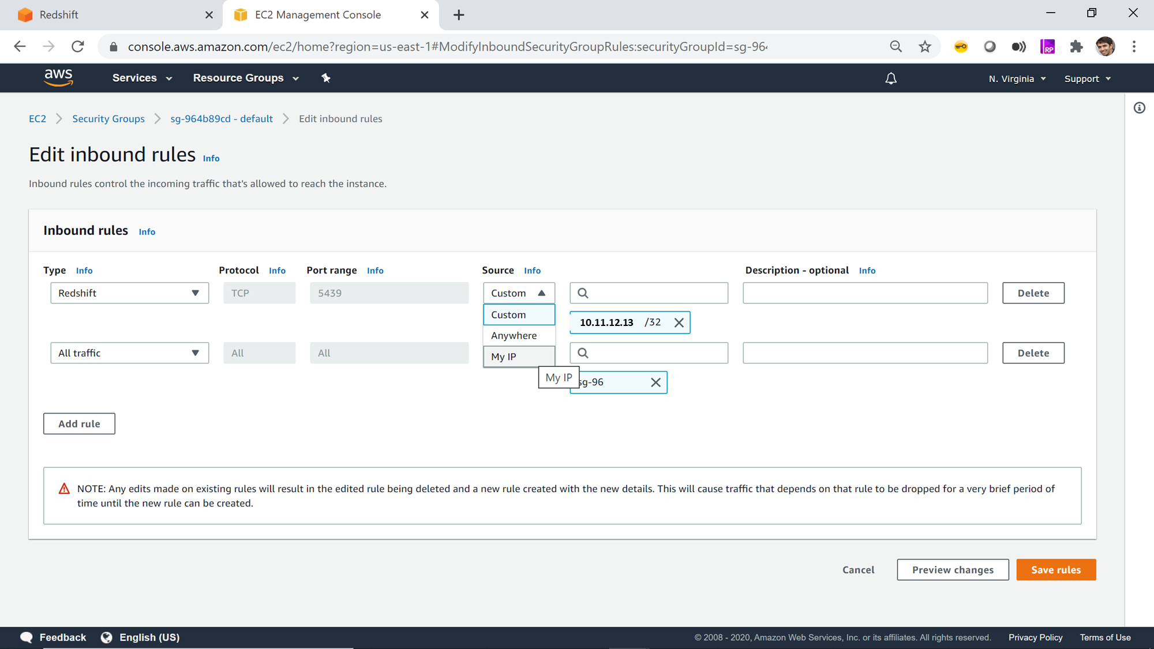Choose Anywhere from source options

coord(514,336)
